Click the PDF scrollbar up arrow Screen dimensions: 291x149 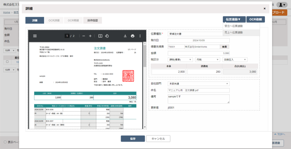tap(145, 43)
